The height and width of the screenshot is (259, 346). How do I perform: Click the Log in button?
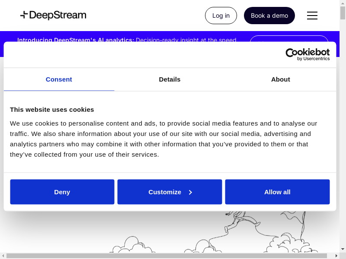[x=221, y=16]
